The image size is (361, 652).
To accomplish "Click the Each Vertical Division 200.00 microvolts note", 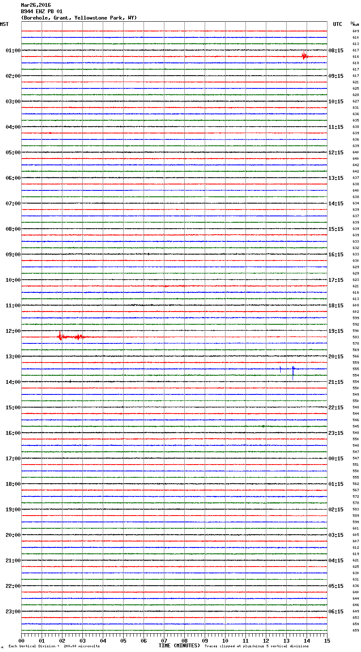I will coord(54,646).
